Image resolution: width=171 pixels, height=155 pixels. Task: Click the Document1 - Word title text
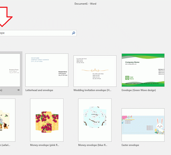click(85, 4)
